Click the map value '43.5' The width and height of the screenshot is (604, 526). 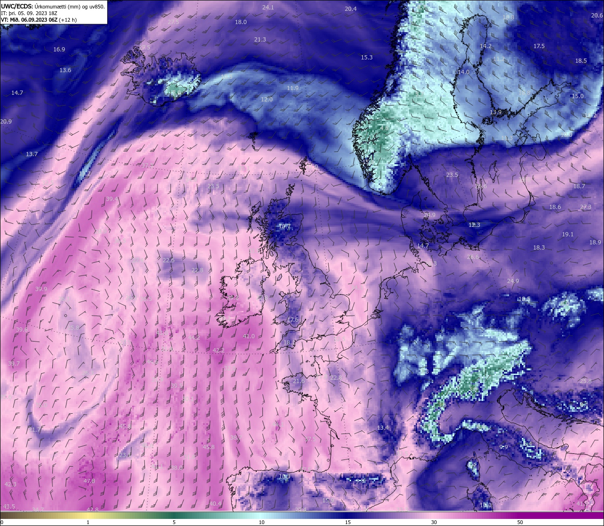click(9, 507)
